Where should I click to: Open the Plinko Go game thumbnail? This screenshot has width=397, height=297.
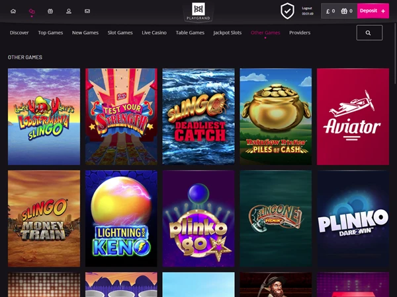tap(198, 218)
